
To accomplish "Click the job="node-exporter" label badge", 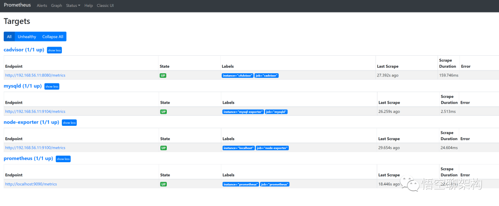I will click(273, 148).
